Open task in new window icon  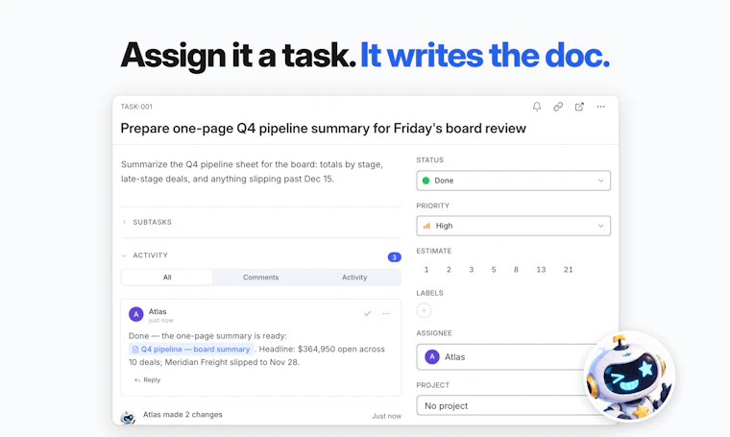click(x=579, y=107)
